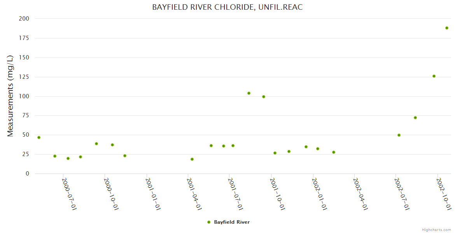
Task: Toggle the Bayfield River series via legend label
Action: pos(232,222)
